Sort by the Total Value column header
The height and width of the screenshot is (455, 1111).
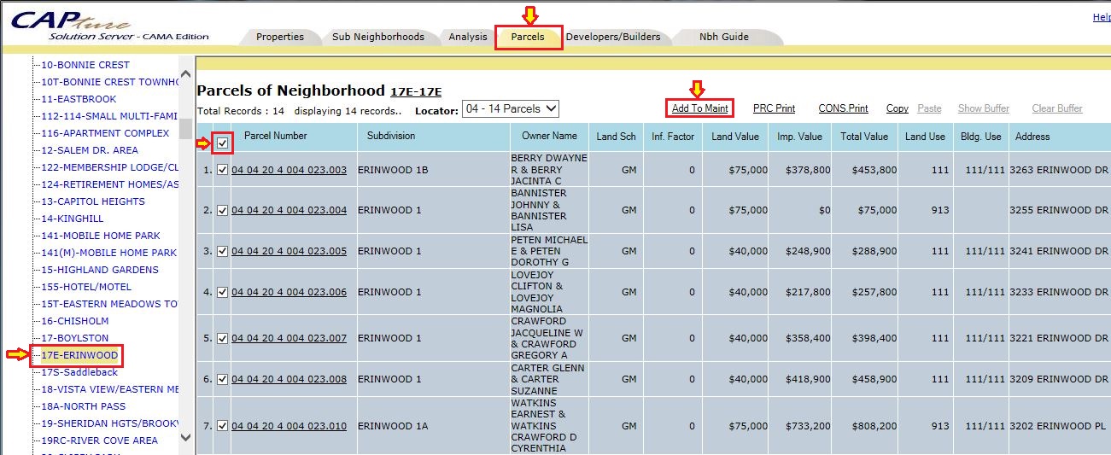(x=863, y=137)
